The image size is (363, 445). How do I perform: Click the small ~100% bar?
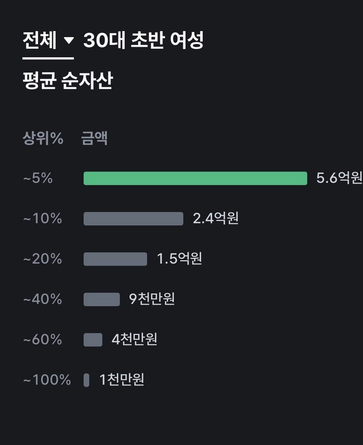(87, 379)
